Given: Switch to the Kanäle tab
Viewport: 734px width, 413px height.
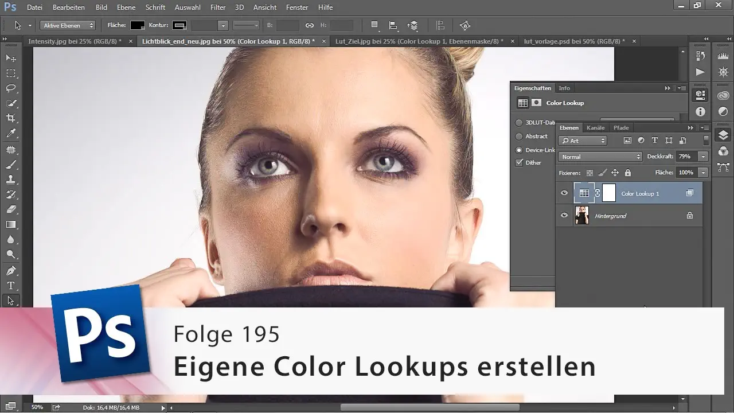Looking at the screenshot, I should pos(596,128).
